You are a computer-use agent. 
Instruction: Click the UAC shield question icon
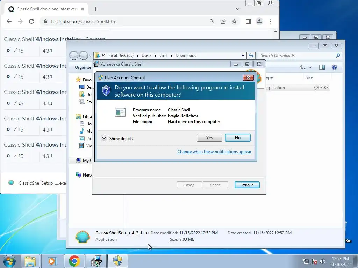point(106,91)
